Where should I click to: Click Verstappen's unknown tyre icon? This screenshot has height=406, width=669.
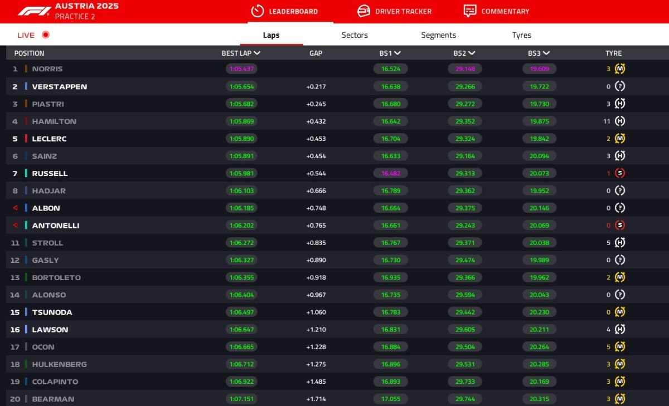click(620, 86)
